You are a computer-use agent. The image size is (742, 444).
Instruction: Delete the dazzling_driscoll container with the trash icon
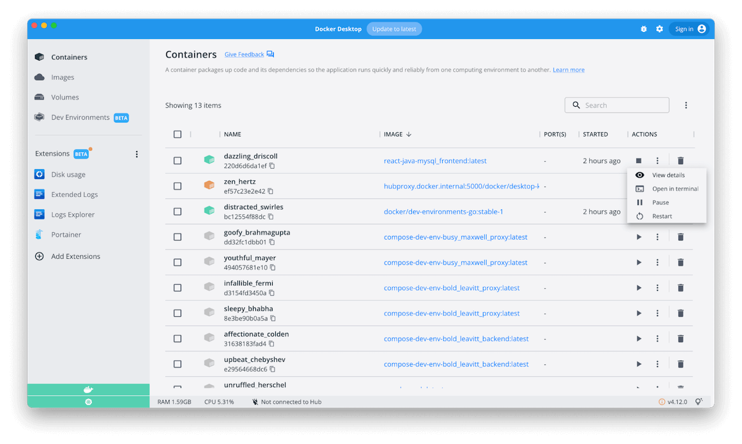tap(680, 160)
